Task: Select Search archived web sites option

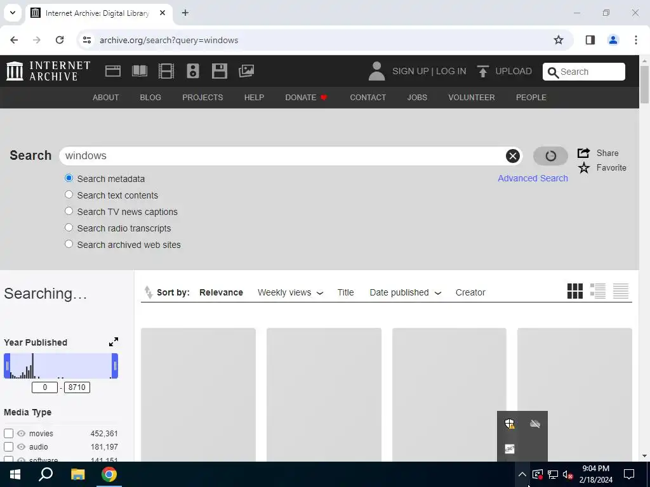Action: click(69, 244)
